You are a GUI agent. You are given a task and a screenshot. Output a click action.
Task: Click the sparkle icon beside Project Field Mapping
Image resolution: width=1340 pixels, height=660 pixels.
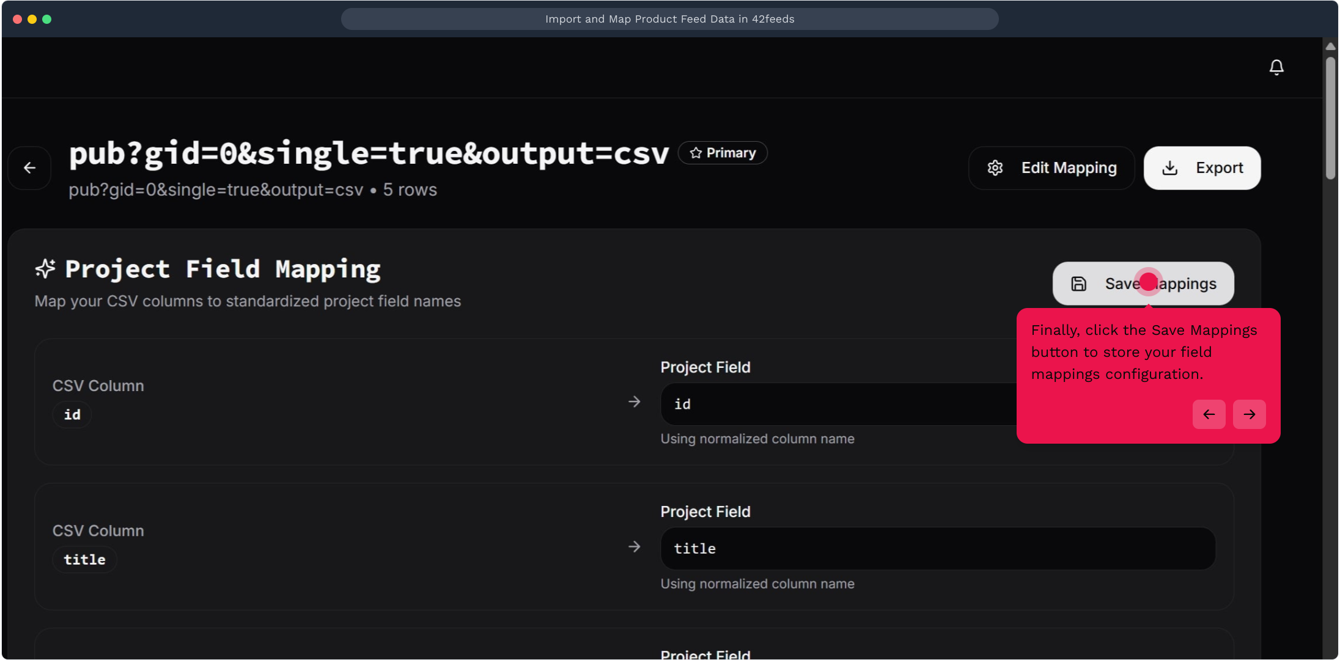45,269
